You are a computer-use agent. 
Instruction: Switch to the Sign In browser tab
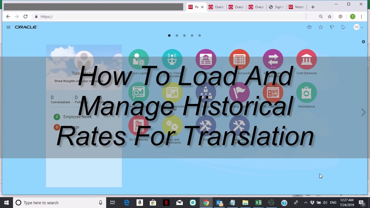pyautogui.click(x=276, y=7)
